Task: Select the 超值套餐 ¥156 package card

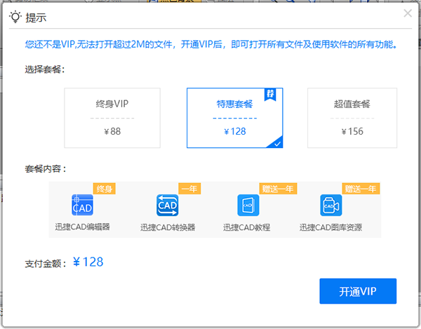Action: (x=352, y=118)
